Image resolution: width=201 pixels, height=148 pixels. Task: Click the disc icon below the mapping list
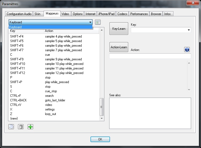pos(11,127)
